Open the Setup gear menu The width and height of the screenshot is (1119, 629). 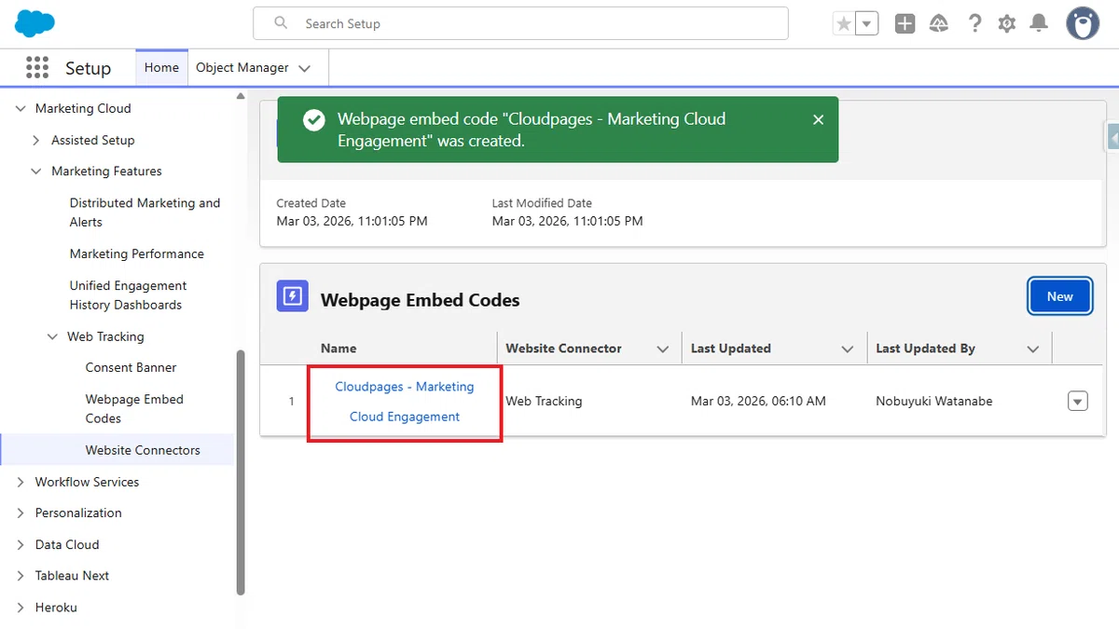click(1007, 24)
